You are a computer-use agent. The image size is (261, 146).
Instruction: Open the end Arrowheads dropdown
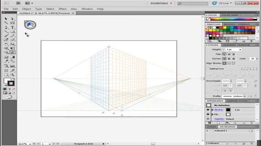(x=246, y=81)
